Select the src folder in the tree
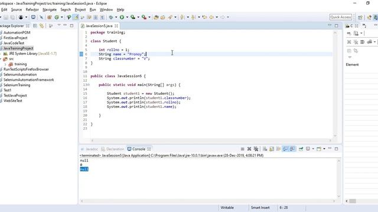This screenshot has height=212, width=378. 11,59
